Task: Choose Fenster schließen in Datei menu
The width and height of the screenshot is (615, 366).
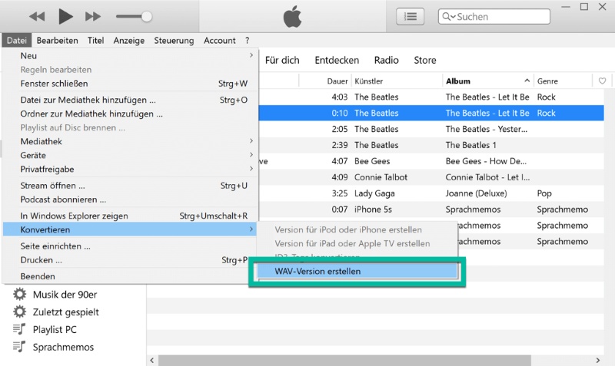Action: (x=130, y=84)
